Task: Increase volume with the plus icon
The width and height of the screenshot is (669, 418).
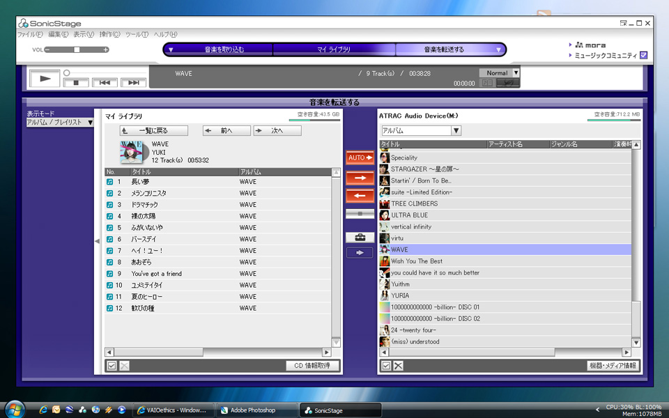Action: point(105,49)
